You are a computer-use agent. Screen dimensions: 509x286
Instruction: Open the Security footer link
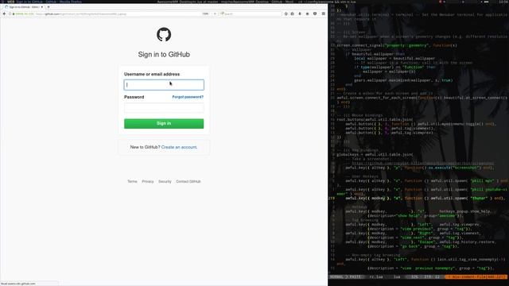tap(165, 182)
